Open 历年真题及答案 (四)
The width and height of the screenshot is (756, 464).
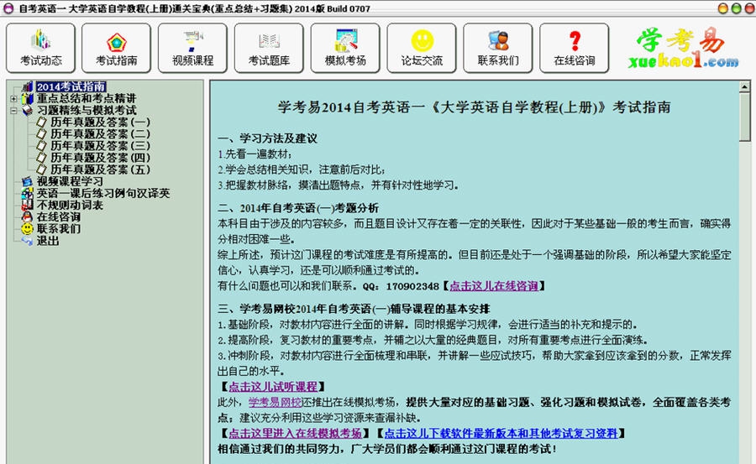(100, 158)
